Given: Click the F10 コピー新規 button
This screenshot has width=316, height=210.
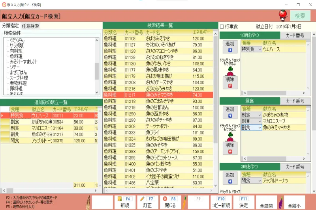Looking at the screenshot, I should 221,202.
